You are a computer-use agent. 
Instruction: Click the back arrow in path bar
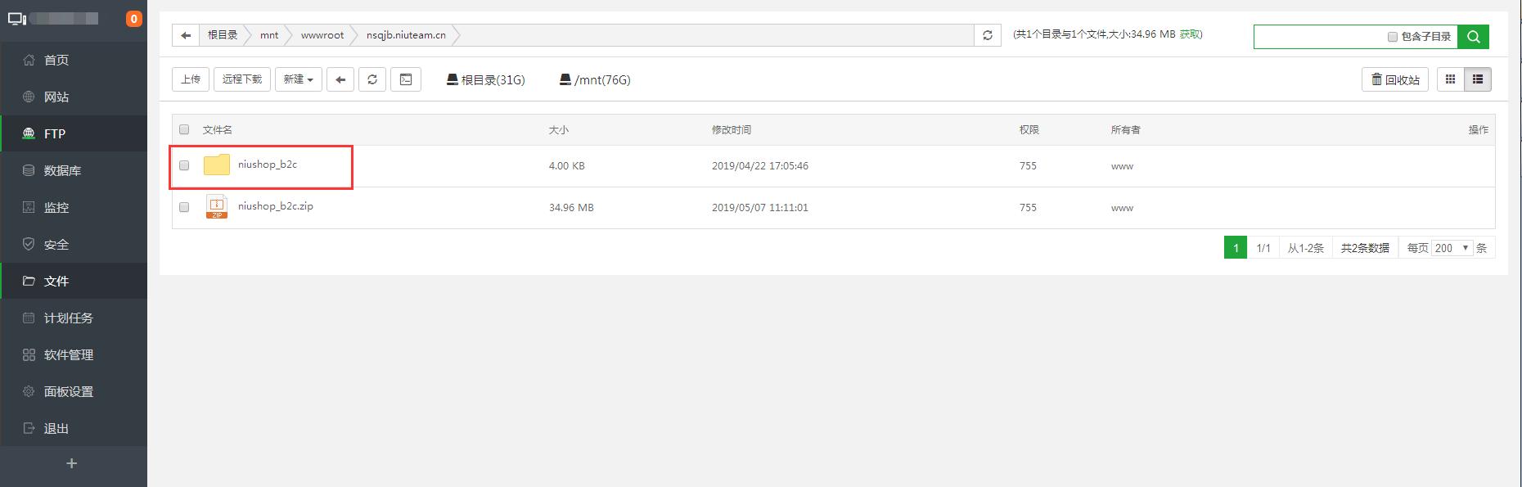pos(186,35)
